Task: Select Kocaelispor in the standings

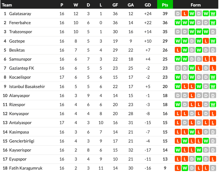Action: coord(20,77)
